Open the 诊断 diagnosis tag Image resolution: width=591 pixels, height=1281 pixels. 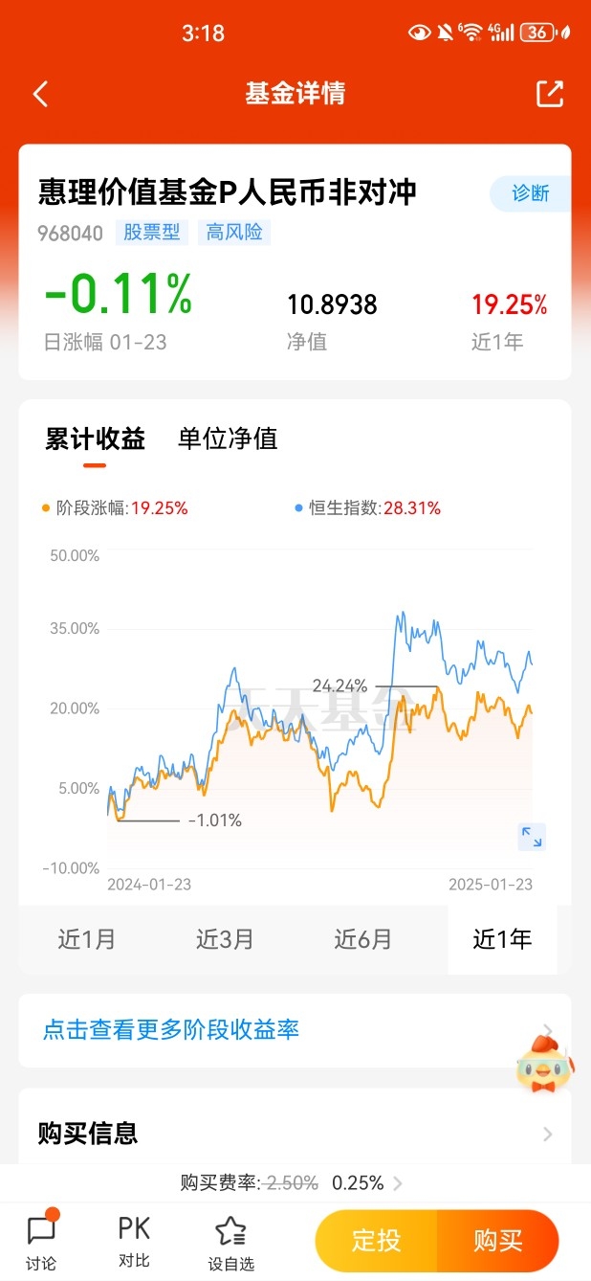tap(531, 193)
